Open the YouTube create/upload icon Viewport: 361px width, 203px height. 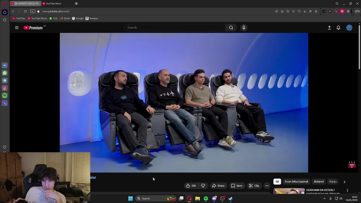point(329,28)
